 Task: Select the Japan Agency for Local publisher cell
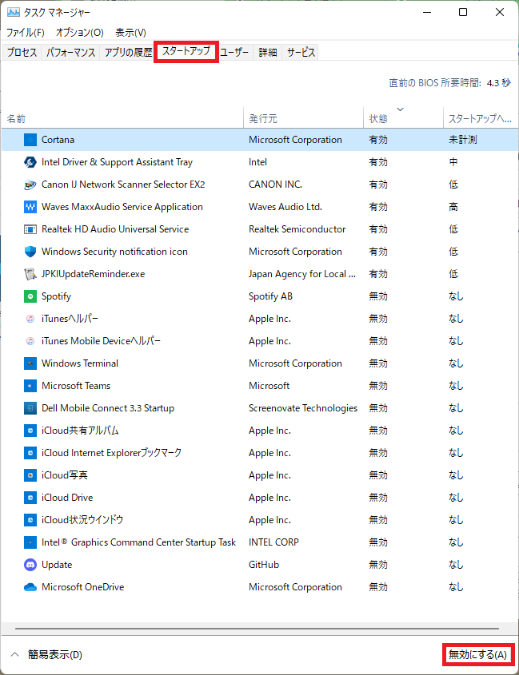click(x=302, y=274)
